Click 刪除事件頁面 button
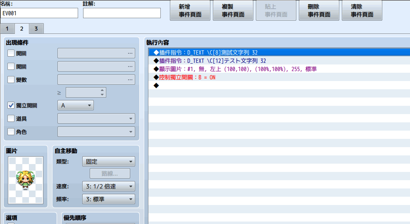Image resolution: width=410 pixels, height=224 pixels. [319, 10]
